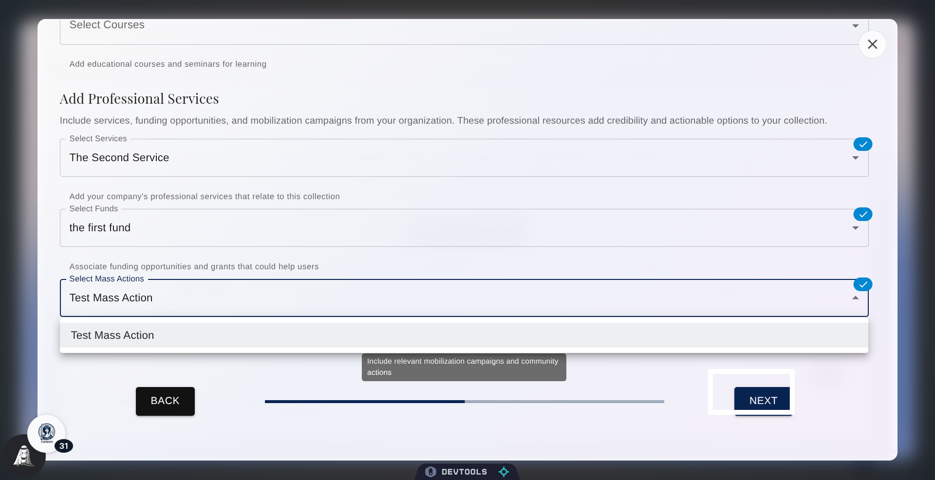Click the Add Professional Services heading
Viewport: 935px width, 480px height.
(139, 99)
